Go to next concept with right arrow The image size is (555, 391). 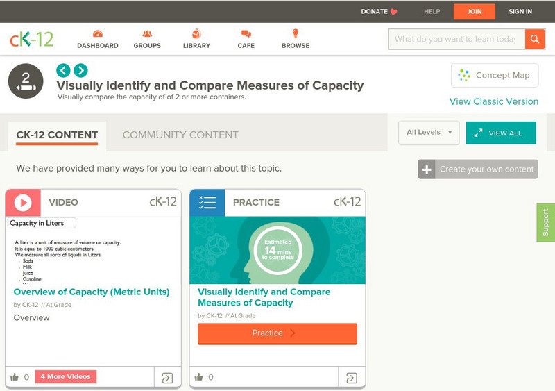81,70
